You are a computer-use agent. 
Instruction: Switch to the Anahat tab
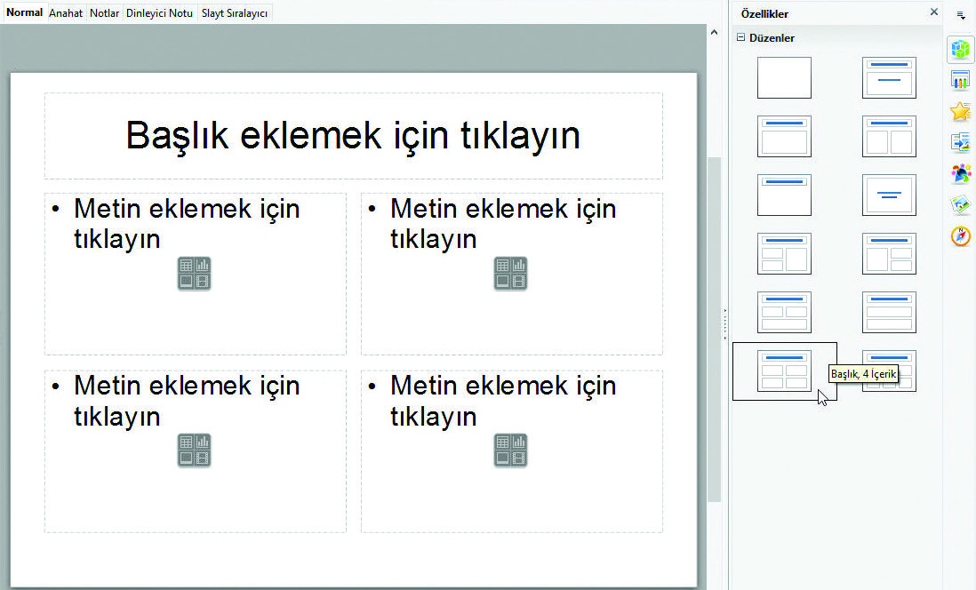[x=66, y=13]
